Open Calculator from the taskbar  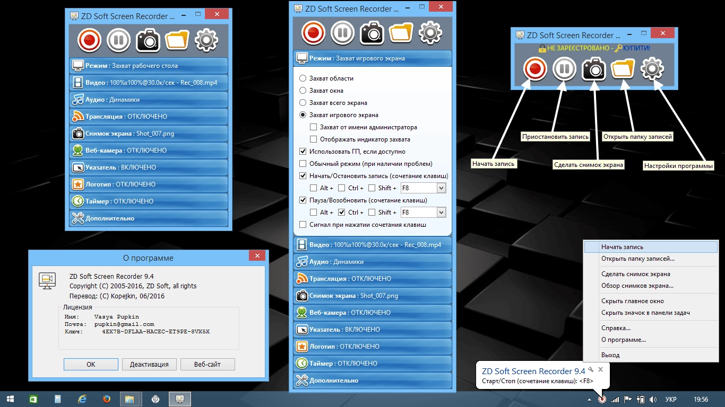click(58, 399)
